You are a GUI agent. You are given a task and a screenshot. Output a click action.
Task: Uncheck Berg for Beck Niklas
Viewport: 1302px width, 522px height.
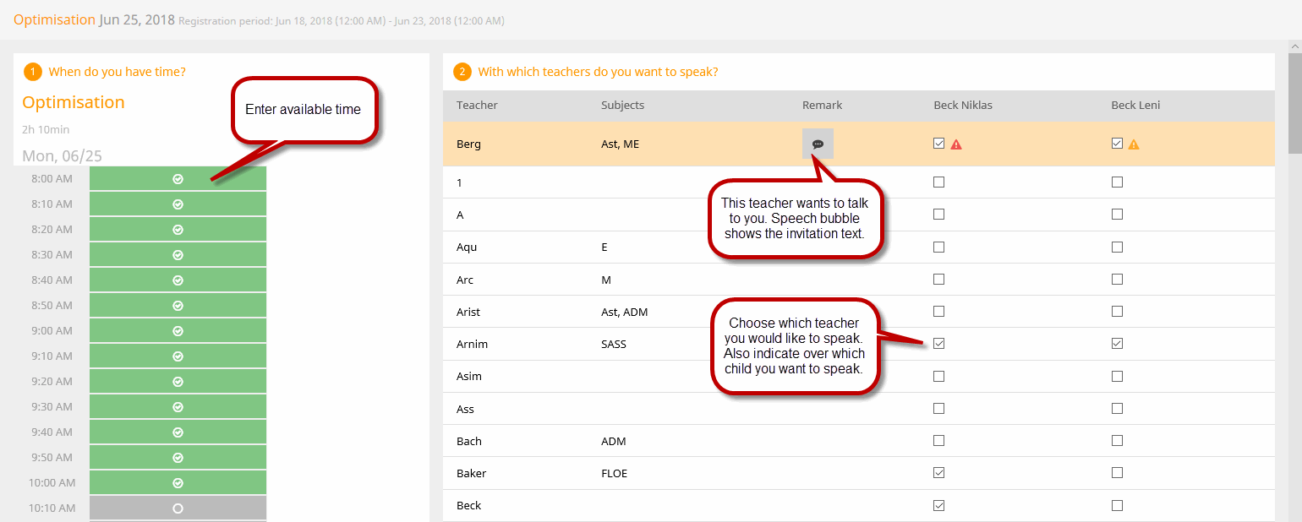click(x=938, y=144)
